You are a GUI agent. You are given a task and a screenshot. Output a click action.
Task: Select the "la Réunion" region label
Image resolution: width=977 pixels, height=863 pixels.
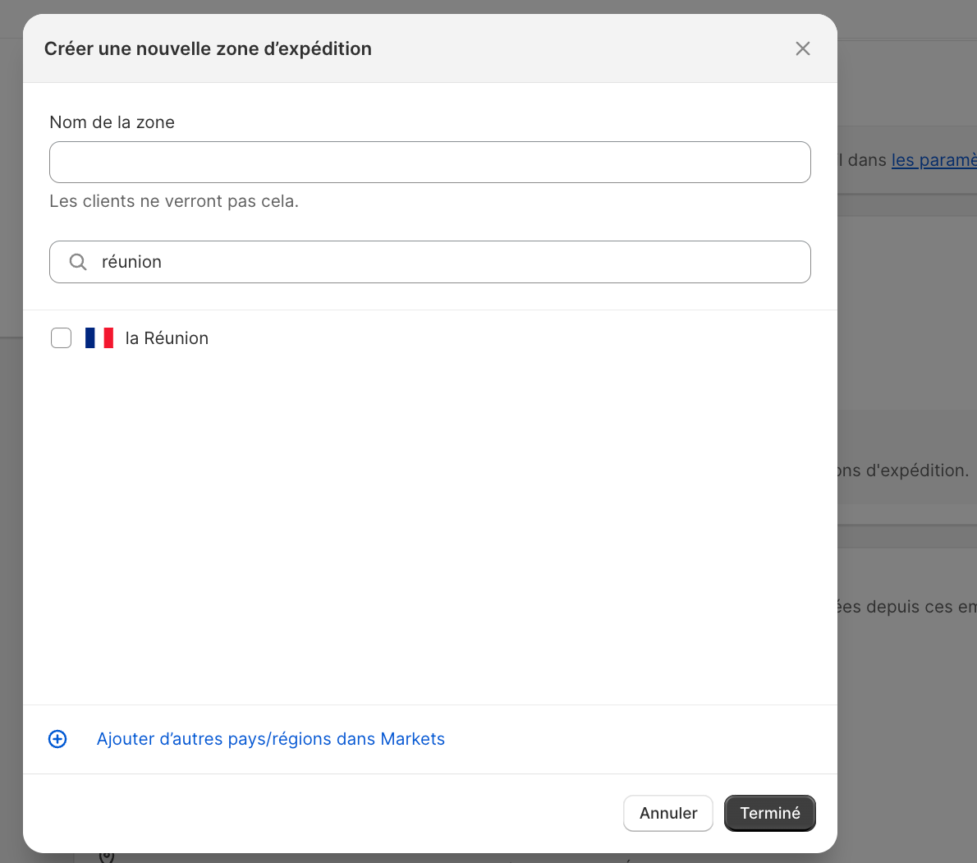(167, 338)
